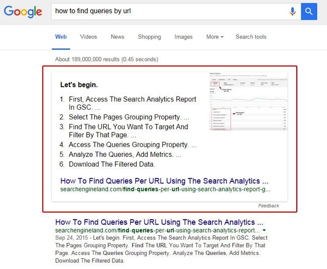Image resolution: width=327 pixels, height=269 pixels.
Task: Go to the Shopping tab
Action: click(149, 37)
